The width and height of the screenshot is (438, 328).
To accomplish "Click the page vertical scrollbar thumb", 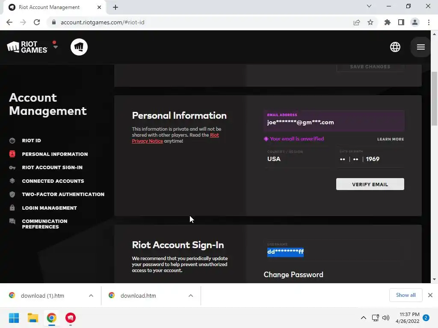I will [434, 99].
